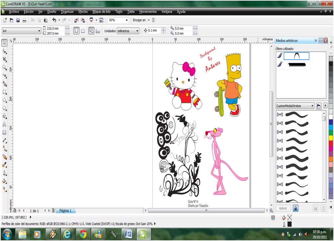This screenshot has width=334, height=241.
Task: Expand the application launcher dropdown arrow
Action: [x=96, y=20]
